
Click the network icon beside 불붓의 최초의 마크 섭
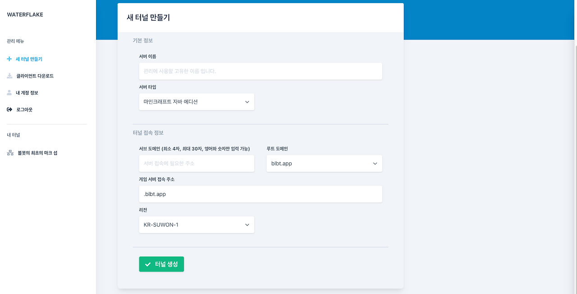(10, 153)
